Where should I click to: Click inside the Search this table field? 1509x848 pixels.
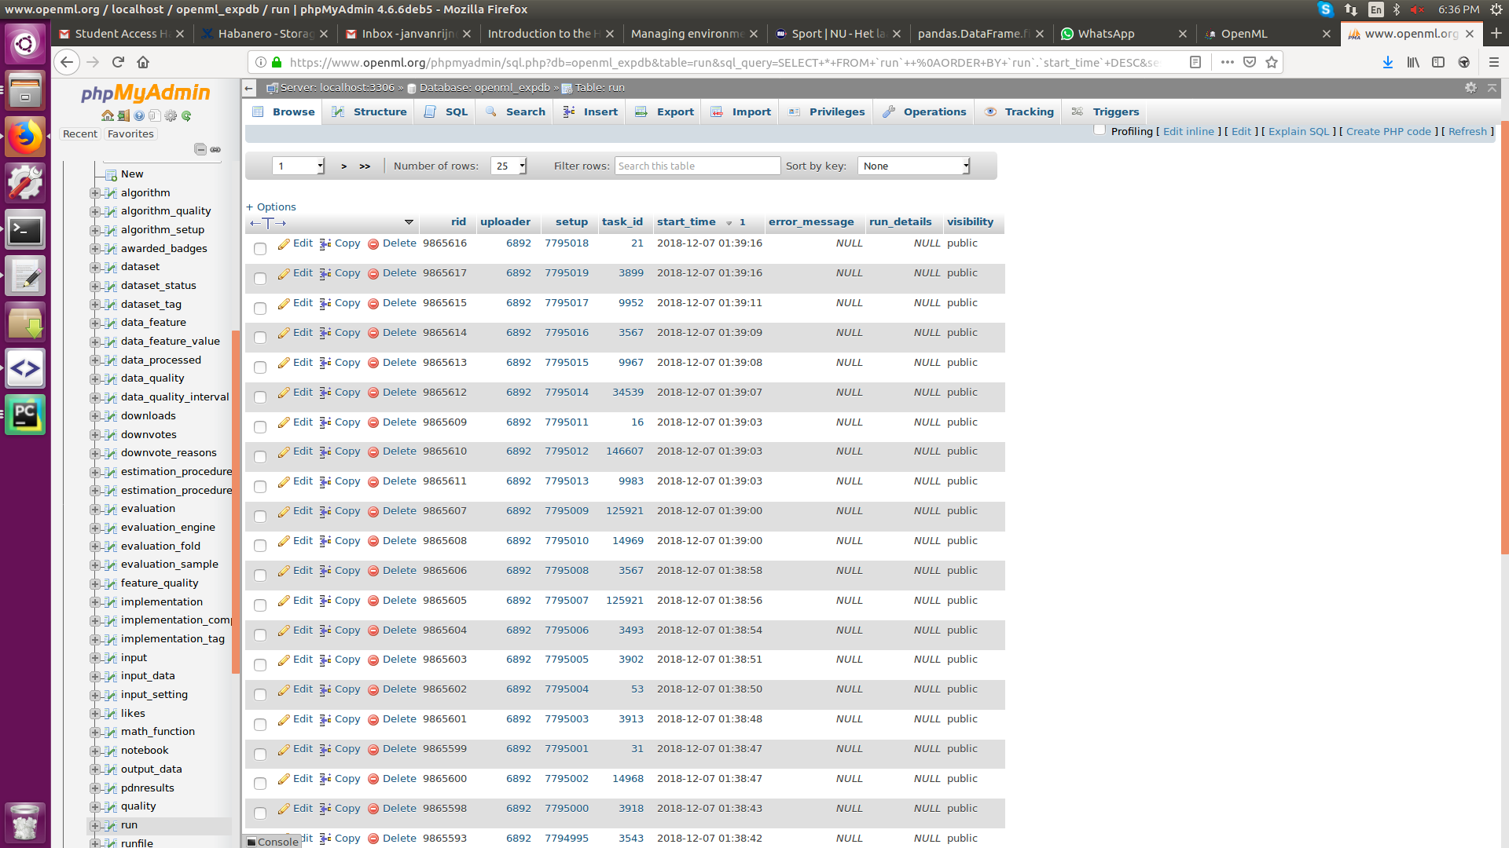coord(696,166)
